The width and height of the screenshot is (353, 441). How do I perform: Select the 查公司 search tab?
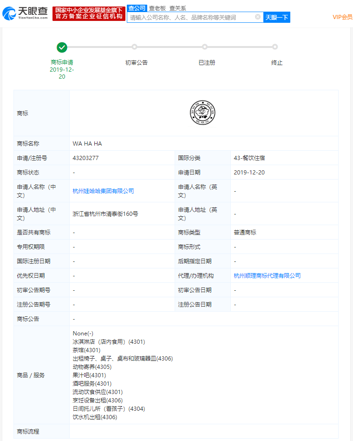[137, 8]
